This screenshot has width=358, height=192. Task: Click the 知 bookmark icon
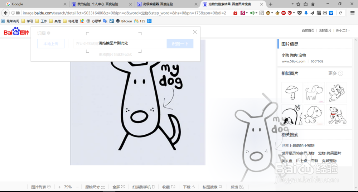(150, 21)
